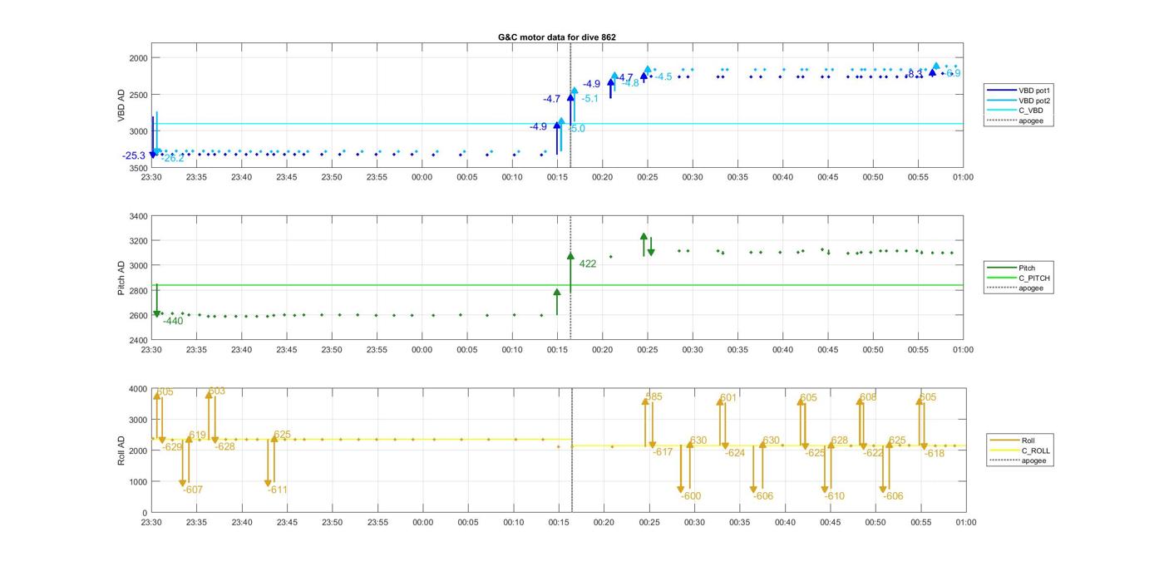Click the "1000" tick on Roll axis

tap(138, 482)
